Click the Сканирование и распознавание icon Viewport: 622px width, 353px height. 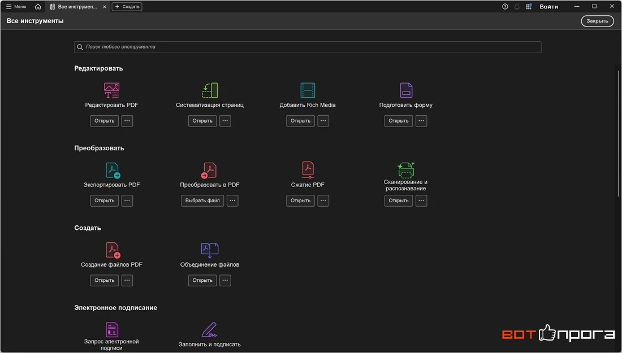(406, 169)
